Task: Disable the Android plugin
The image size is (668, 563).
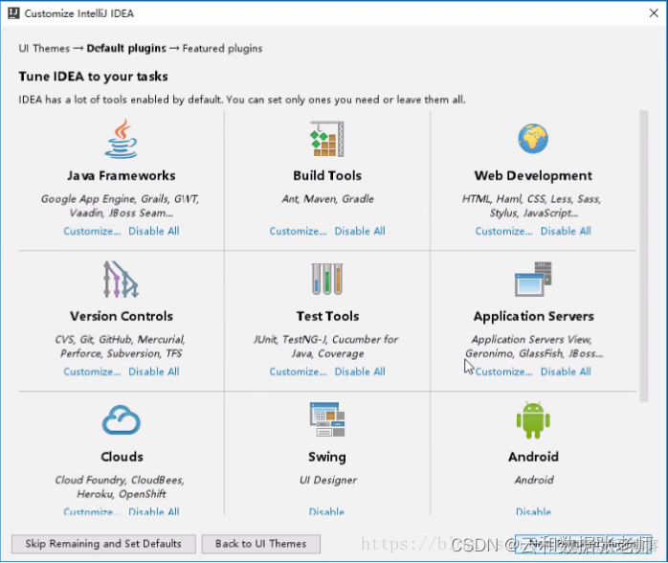Action: [x=533, y=511]
